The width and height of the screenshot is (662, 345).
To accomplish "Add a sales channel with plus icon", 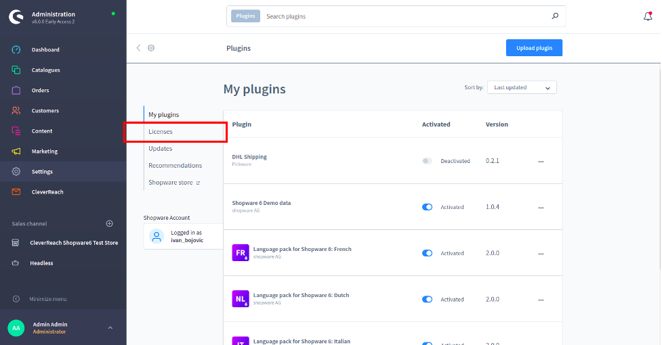I will click(x=110, y=223).
